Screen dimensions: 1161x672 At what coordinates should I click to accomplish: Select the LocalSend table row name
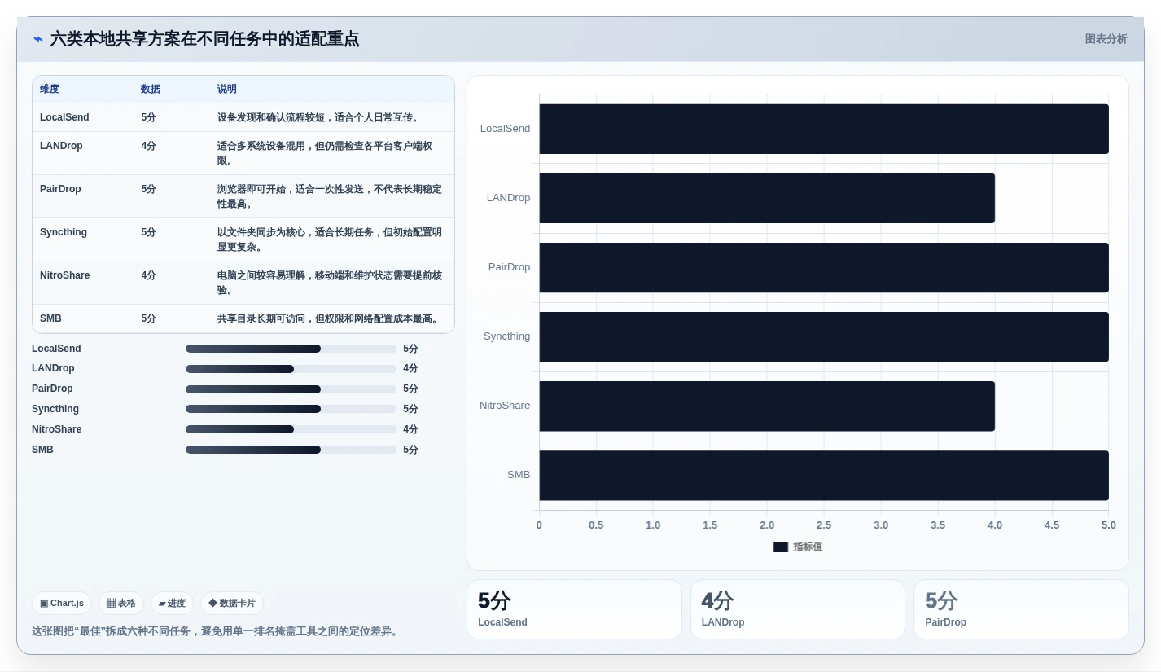click(64, 117)
